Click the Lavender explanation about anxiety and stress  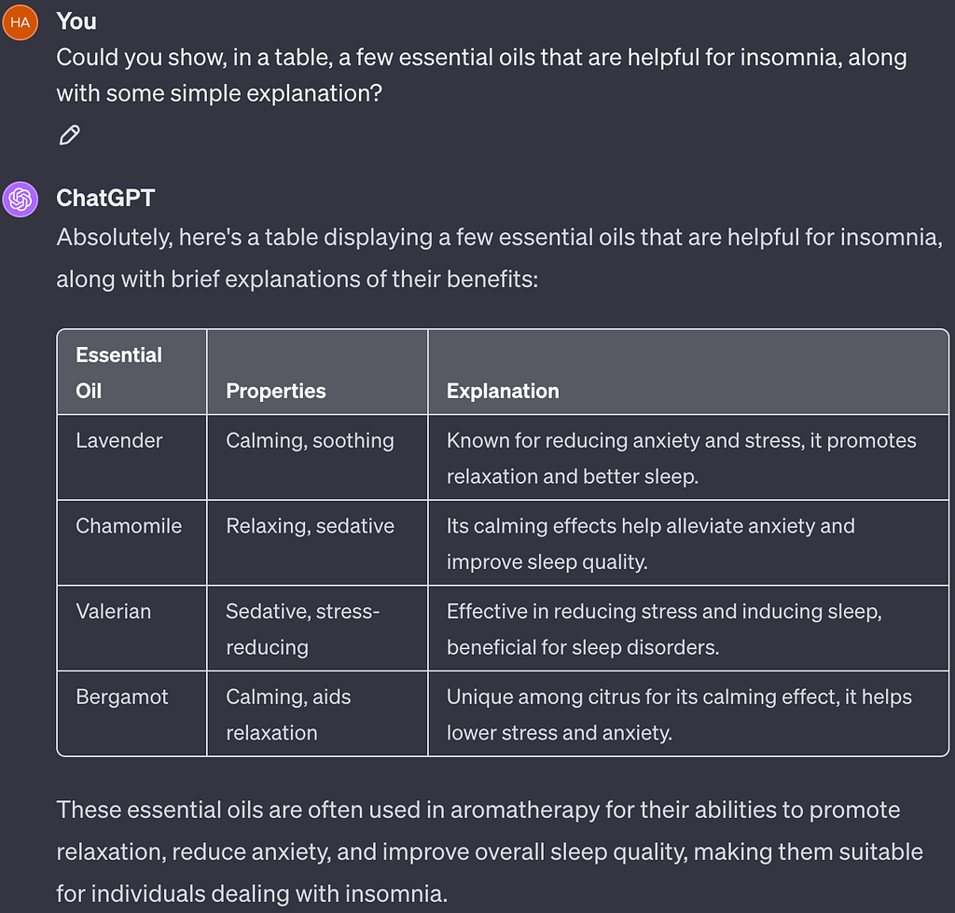point(688,457)
